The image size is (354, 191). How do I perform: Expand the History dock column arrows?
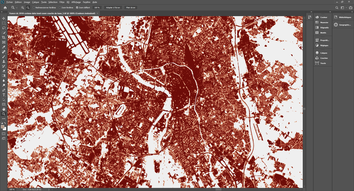pos(311,12)
